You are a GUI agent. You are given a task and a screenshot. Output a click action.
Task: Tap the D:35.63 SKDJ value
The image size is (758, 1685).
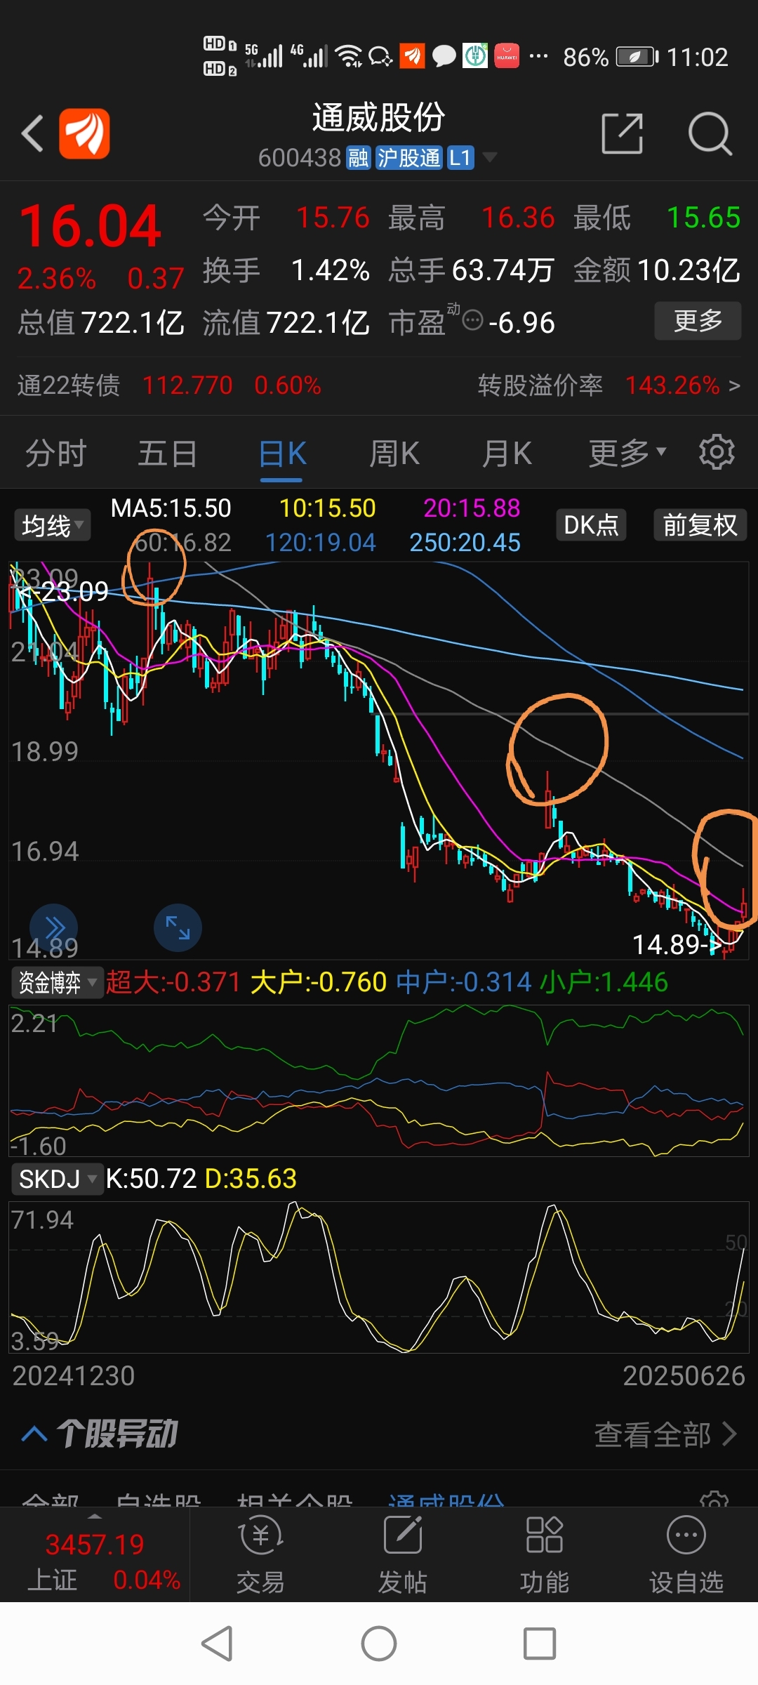coord(251,1179)
